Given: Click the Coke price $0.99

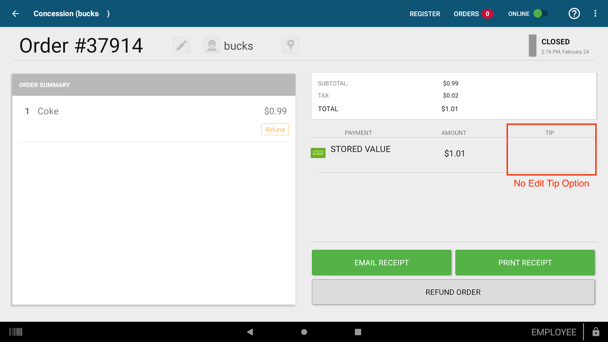Looking at the screenshot, I should (275, 111).
